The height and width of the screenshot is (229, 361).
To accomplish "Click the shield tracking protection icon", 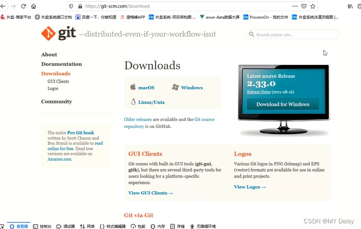I will (x=71, y=6).
